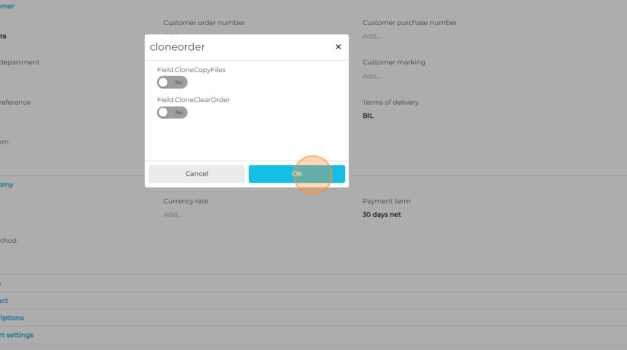Edit the Payment term 30 days net
Image resolution: width=627 pixels, height=350 pixels.
coord(381,215)
